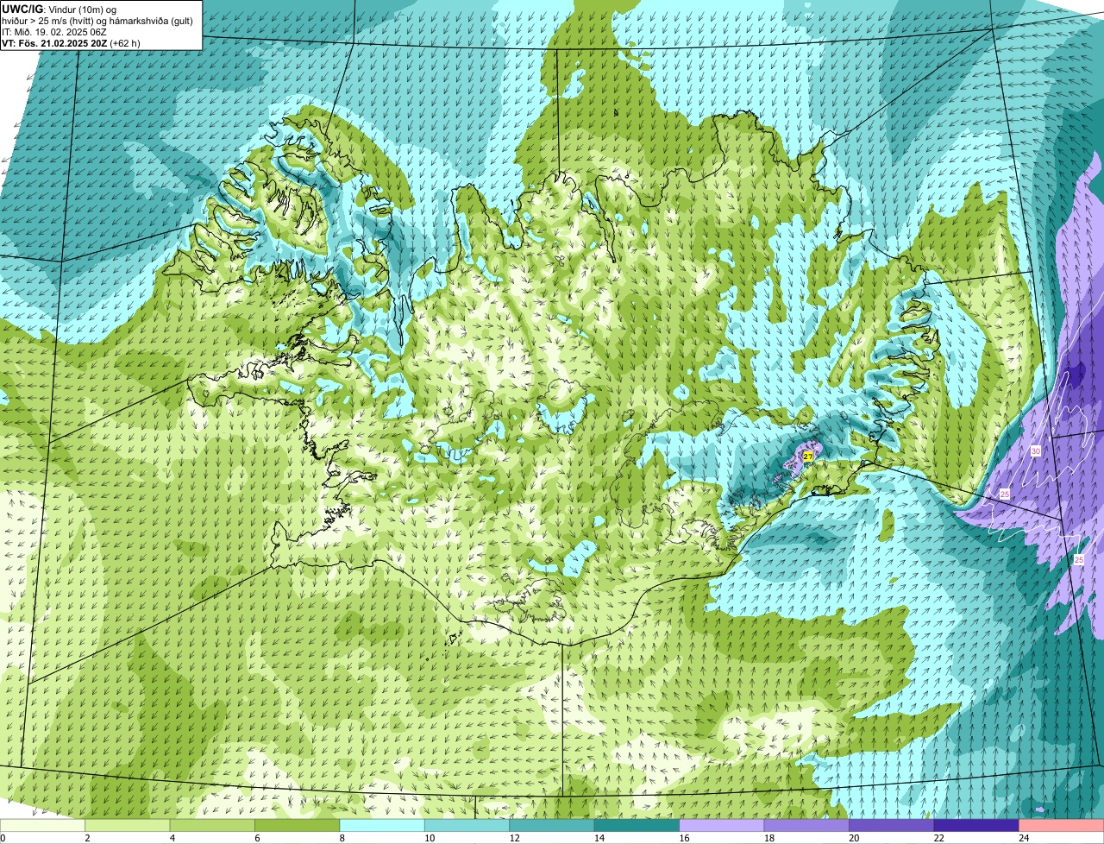The width and height of the screenshot is (1104, 844).
Task: Click the 8–10 m/s light cyan legend segment
Action: point(383,826)
